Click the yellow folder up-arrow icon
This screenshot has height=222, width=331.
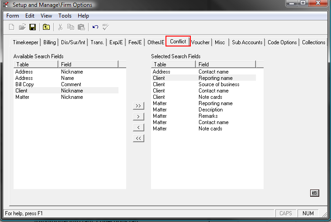(x=46, y=27)
